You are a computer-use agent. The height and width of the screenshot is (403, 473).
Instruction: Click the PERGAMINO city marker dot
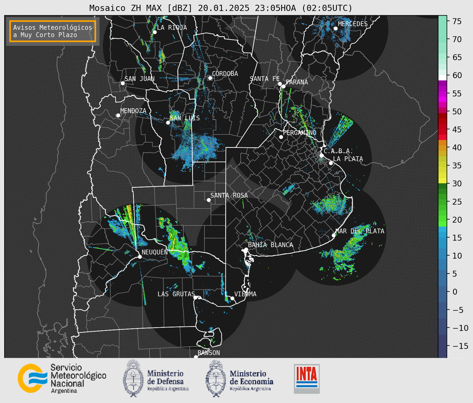pyautogui.click(x=281, y=137)
